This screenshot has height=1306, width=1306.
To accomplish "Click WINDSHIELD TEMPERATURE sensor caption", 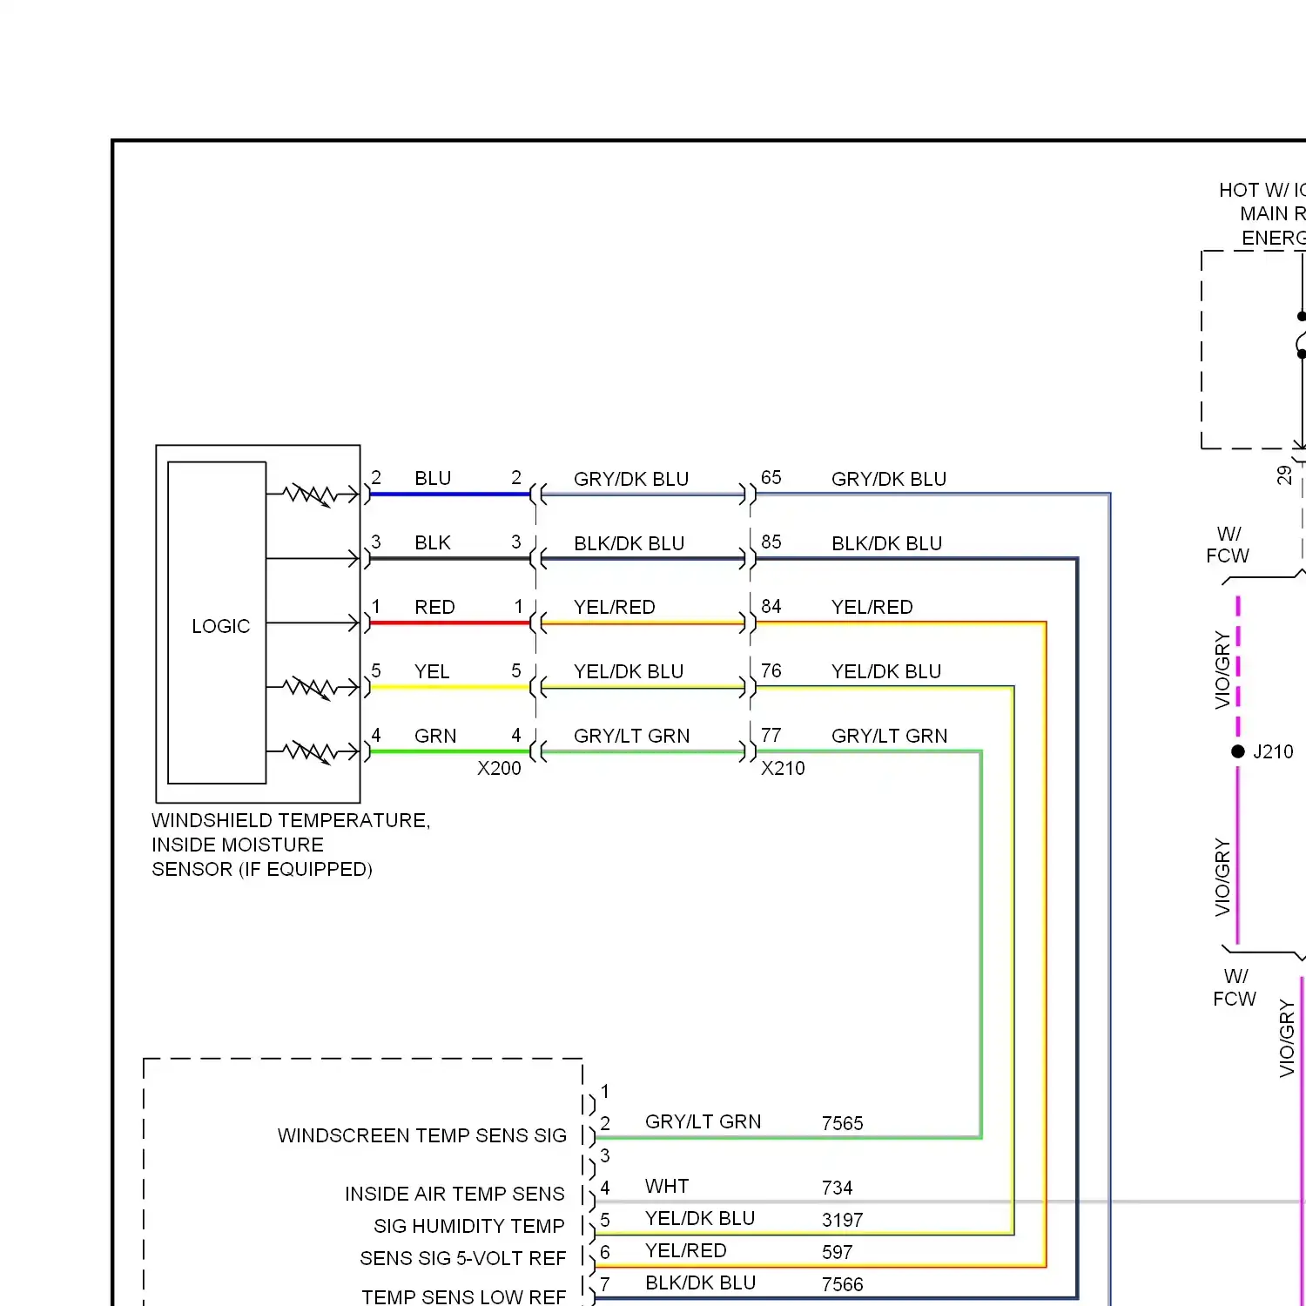I will click(291, 845).
